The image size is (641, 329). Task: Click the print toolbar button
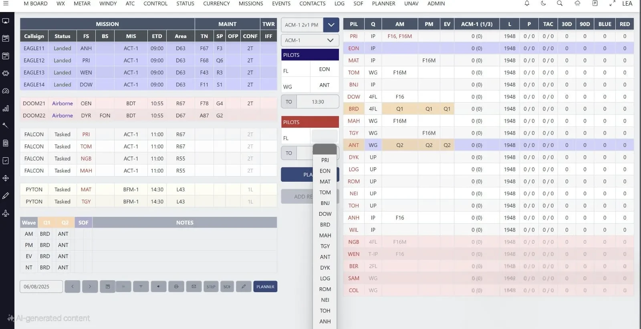tap(176, 287)
